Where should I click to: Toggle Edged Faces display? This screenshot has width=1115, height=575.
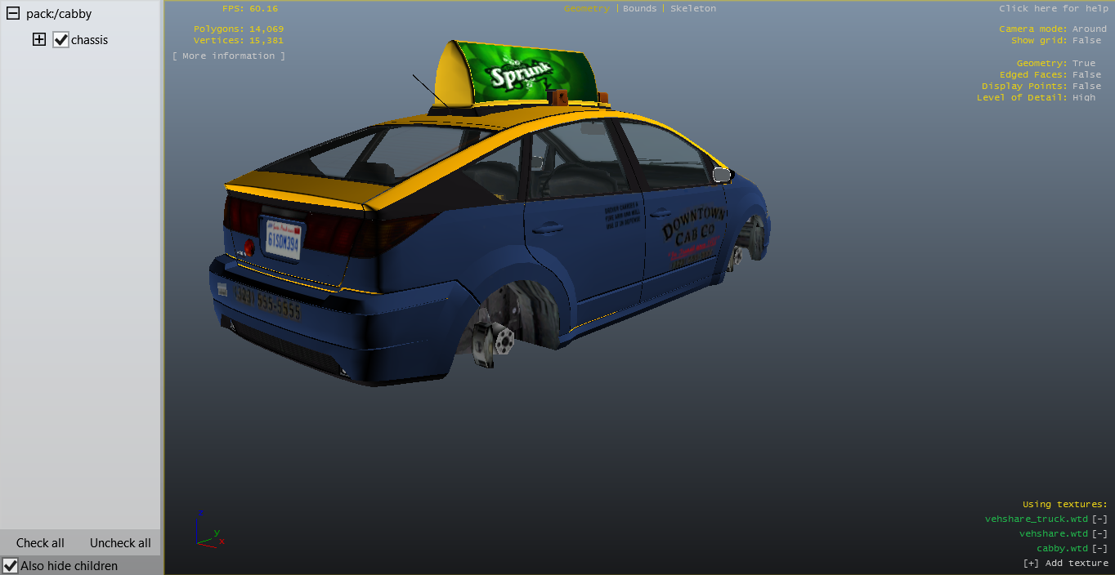click(1086, 74)
